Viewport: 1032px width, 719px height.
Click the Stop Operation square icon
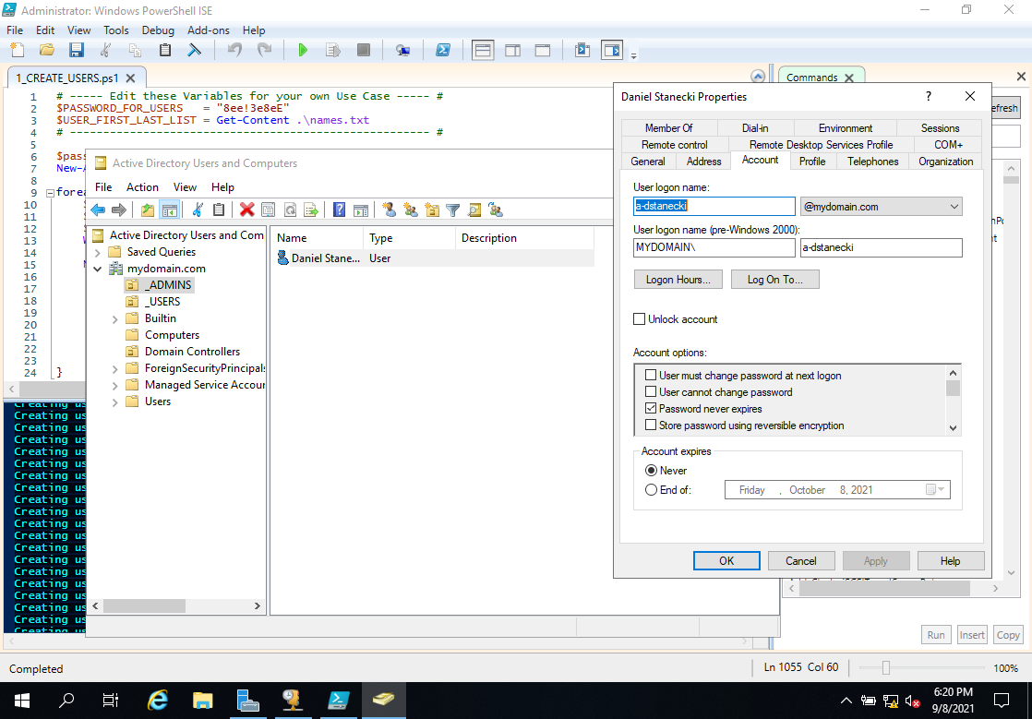click(x=364, y=50)
